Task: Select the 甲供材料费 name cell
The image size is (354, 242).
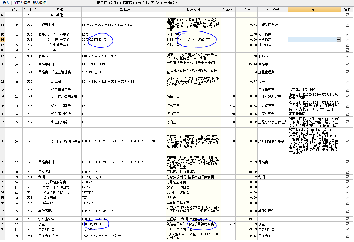Action: click(x=59, y=229)
